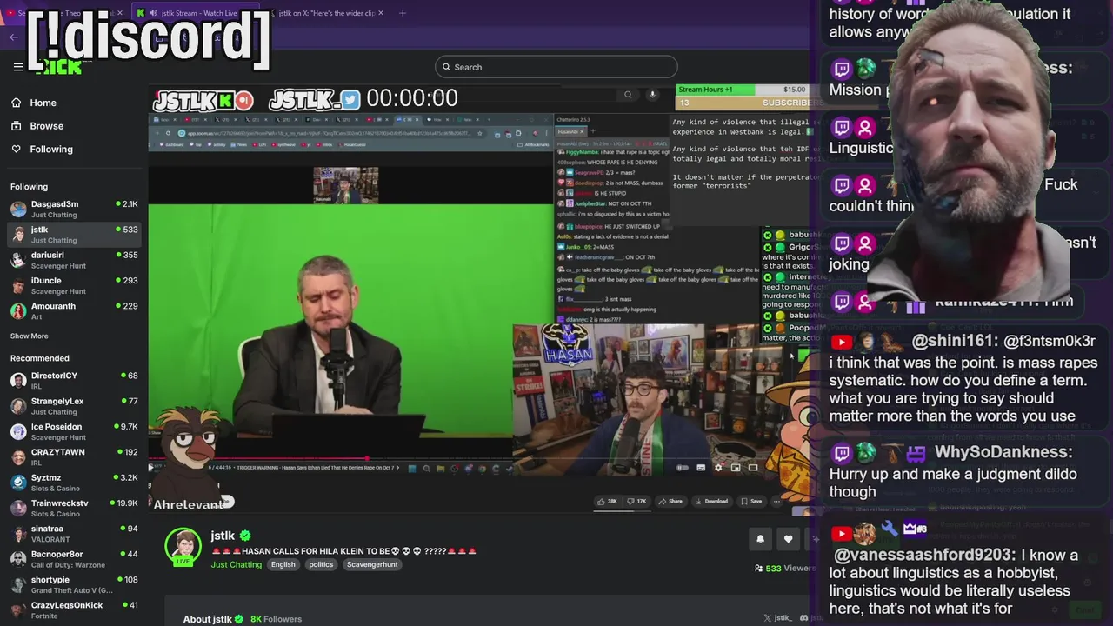Image resolution: width=1113 pixels, height=626 pixels.
Task: Open Browse in Kick sidebar
Action: coord(37,126)
